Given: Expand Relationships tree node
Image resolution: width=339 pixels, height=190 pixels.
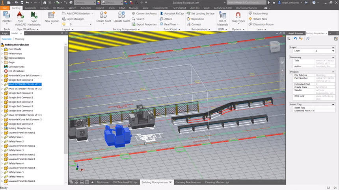Looking at the screenshot, I should (2, 53).
